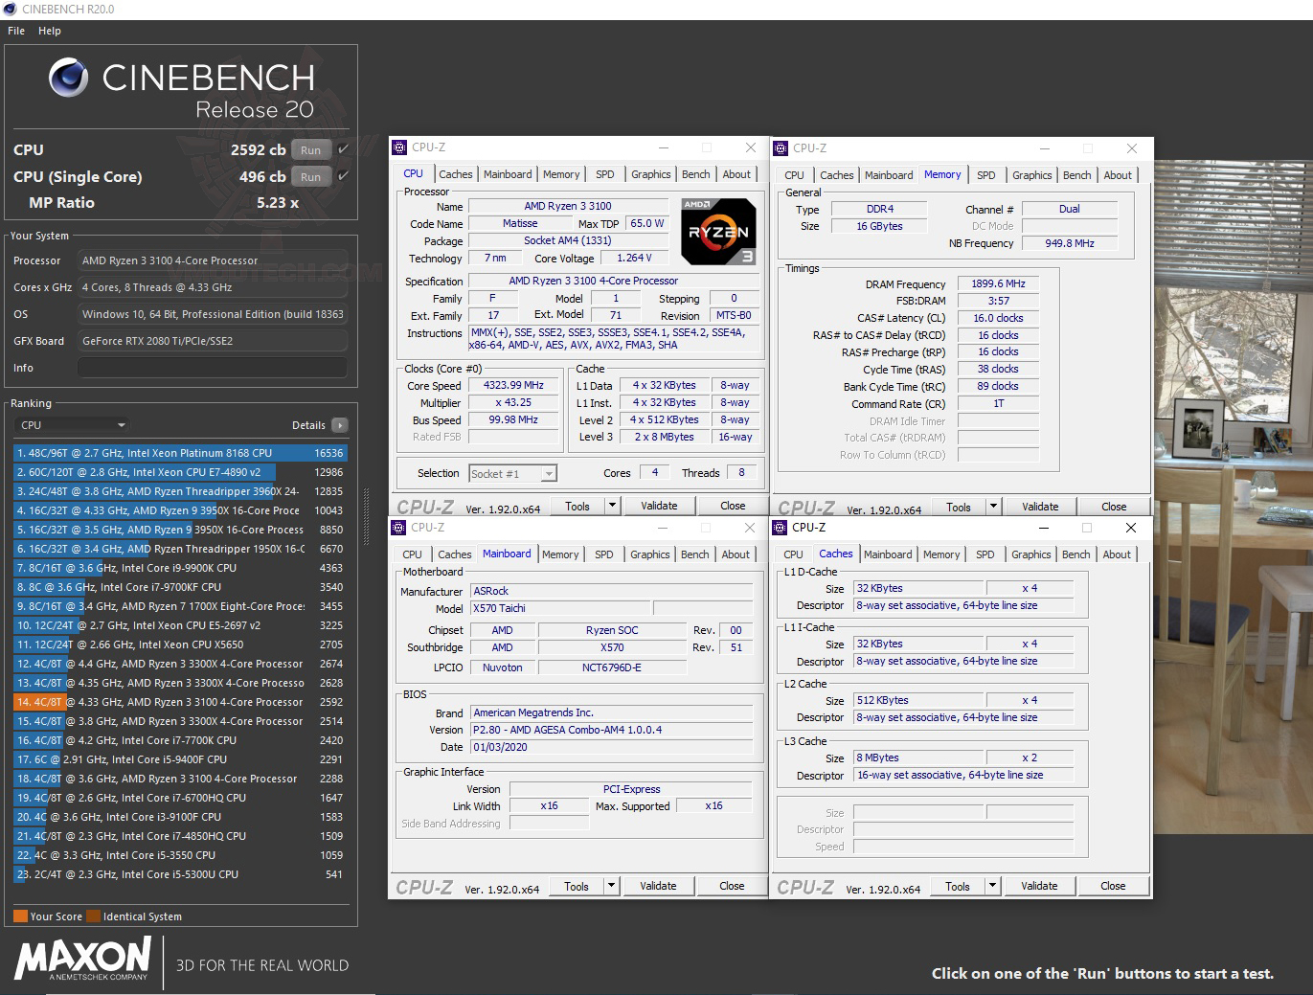Open the ranking type CPU dropdown
The image size is (1313, 995).
[x=73, y=425]
